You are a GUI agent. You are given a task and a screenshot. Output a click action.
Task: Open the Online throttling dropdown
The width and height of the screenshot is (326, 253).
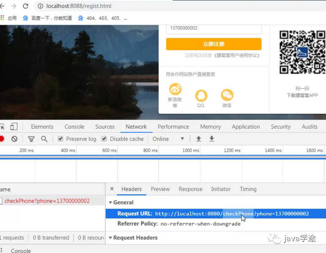point(168,139)
